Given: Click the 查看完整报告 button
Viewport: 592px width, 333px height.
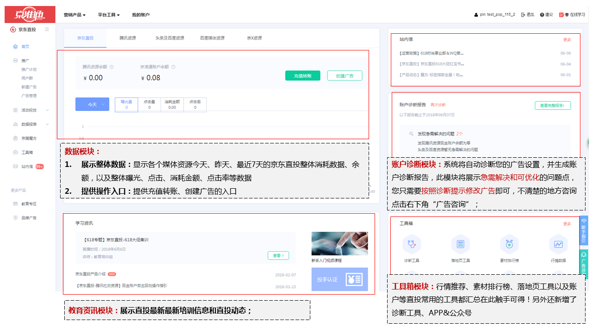Looking at the screenshot, I should (x=553, y=105).
